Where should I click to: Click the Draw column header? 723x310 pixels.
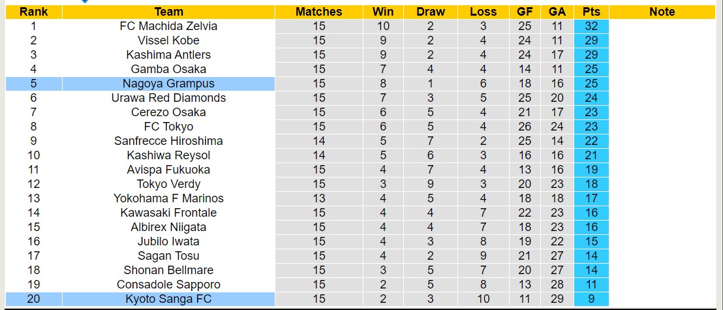point(431,12)
